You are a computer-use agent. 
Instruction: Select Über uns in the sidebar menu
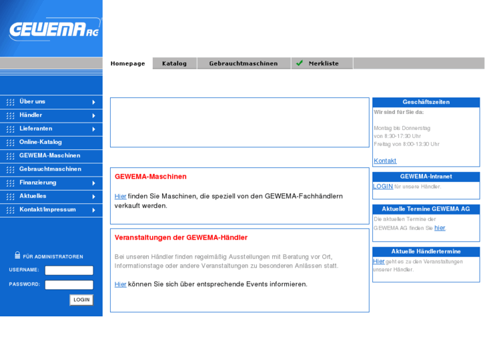coord(51,102)
